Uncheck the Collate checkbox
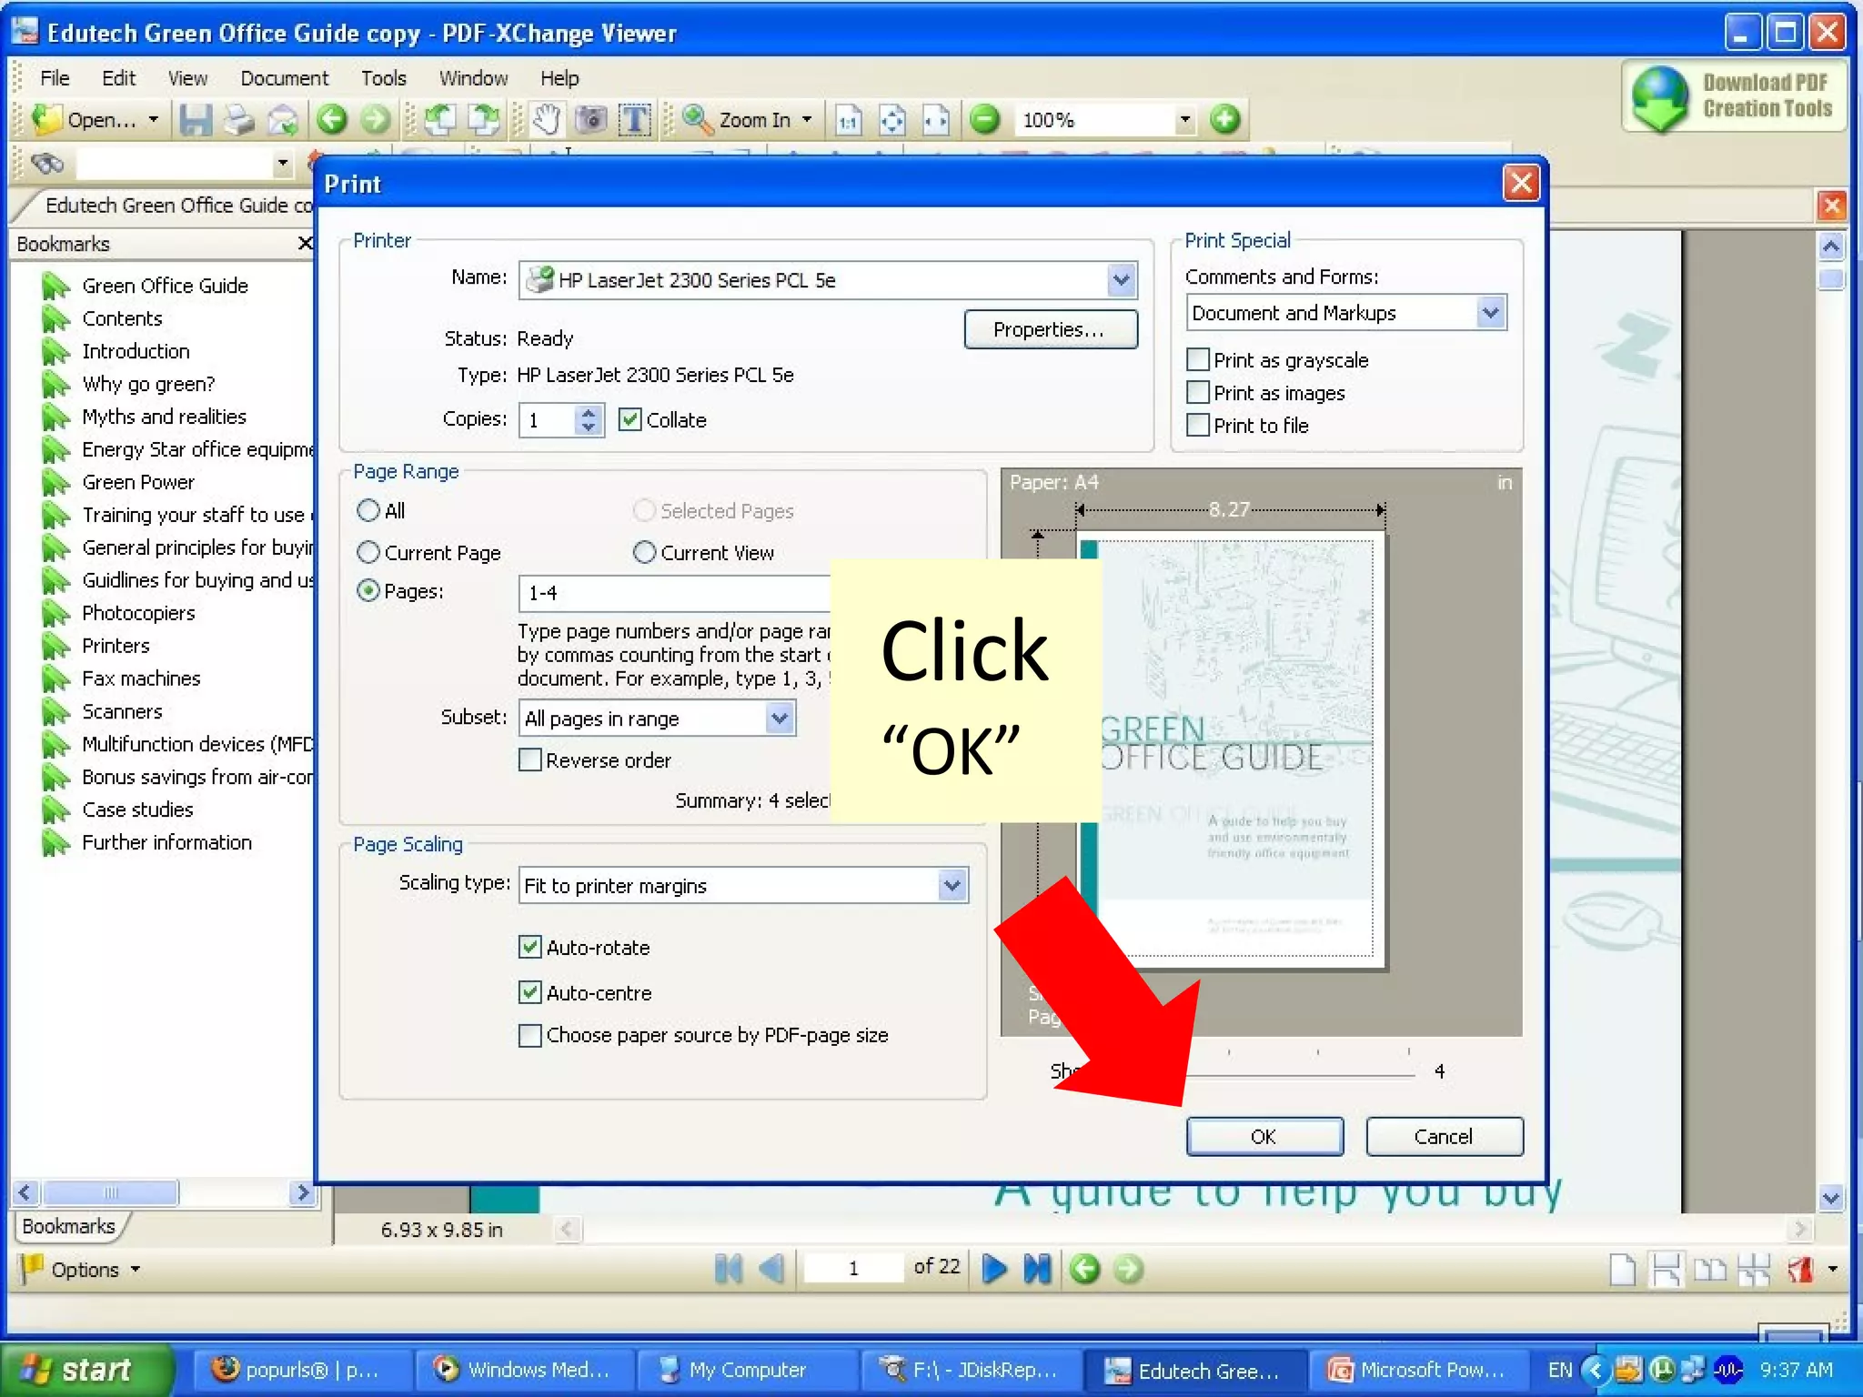Viewport: 1863px width, 1397px height. (629, 419)
